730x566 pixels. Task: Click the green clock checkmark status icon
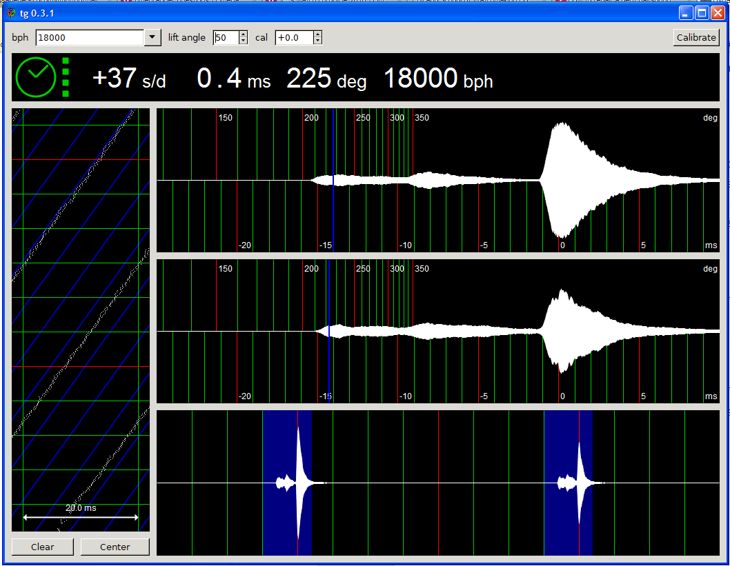pos(36,77)
